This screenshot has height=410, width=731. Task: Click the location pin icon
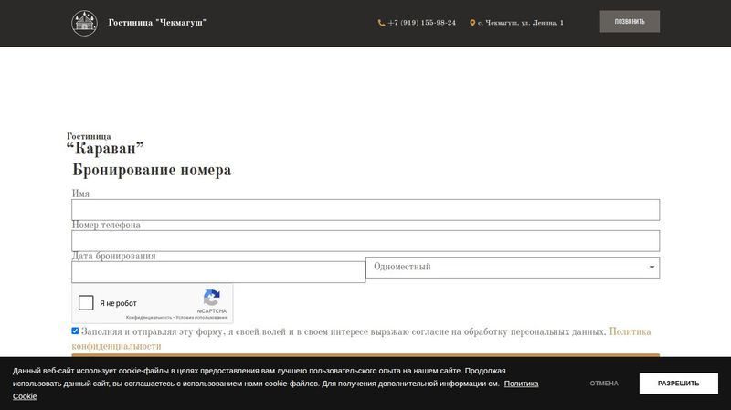[x=472, y=23]
